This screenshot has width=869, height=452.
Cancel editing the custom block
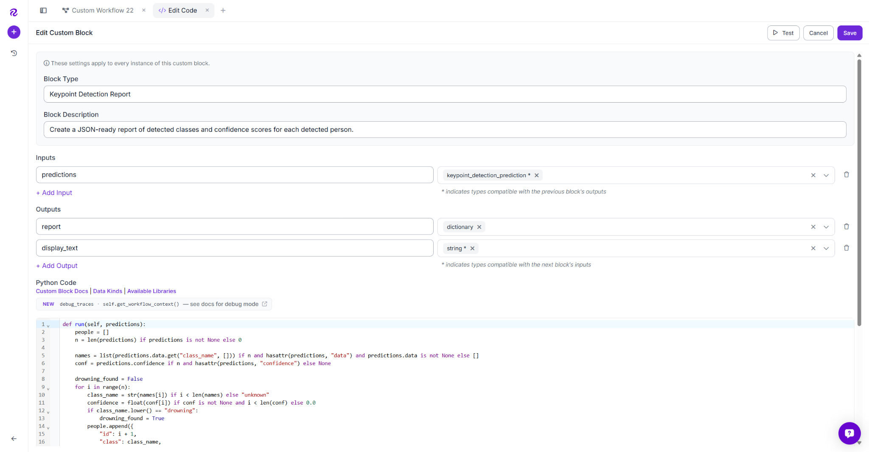(x=818, y=33)
